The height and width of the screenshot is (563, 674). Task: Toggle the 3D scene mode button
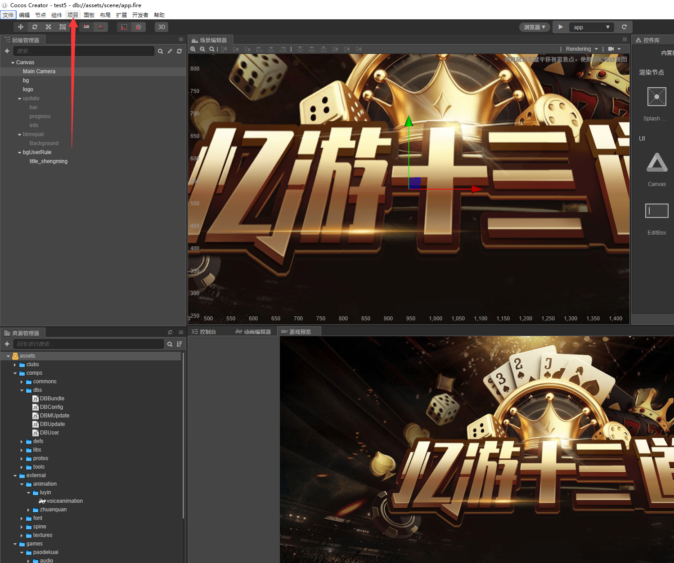coord(162,27)
